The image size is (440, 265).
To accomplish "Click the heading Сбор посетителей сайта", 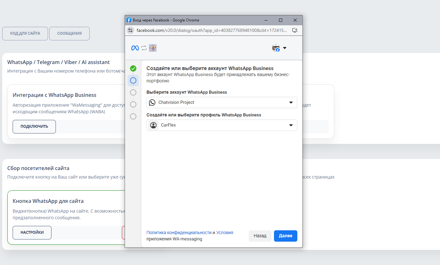I will [38, 168].
